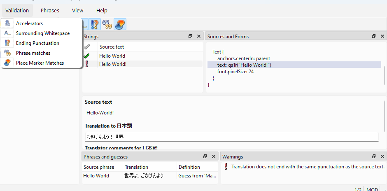This screenshot has width=387, height=191.
Task: Float the Strings panel
Action: coord(190,36)
